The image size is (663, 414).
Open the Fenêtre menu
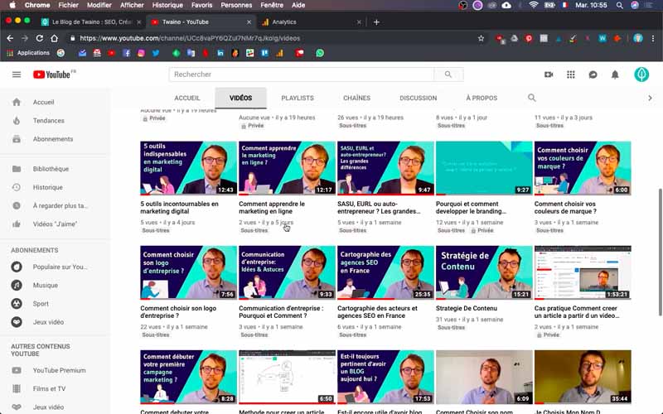pyautogui.click(x=272, y=5)
